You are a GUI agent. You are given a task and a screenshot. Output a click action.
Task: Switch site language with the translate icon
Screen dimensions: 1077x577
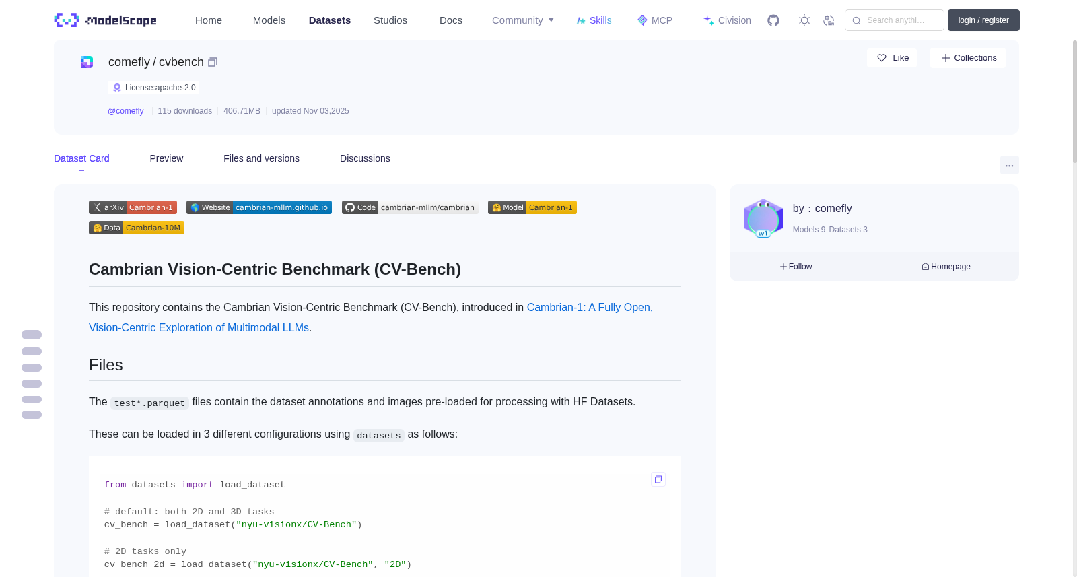point(829,20)
